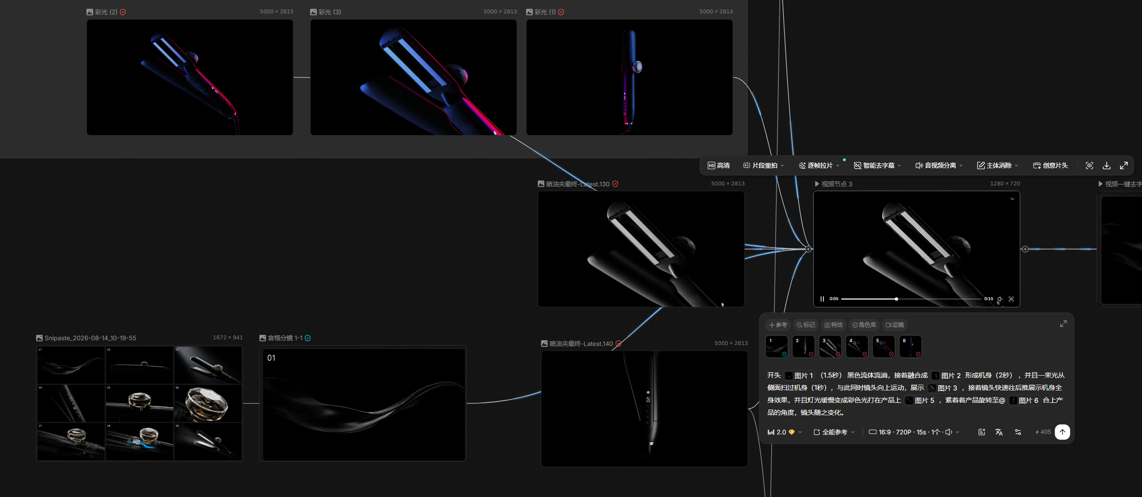Image resolution: width=1142 pixels, height=497 pixels.
Task: Open the 16:9 720P 15s settings dropdown
Action: (x=914, y=432)
